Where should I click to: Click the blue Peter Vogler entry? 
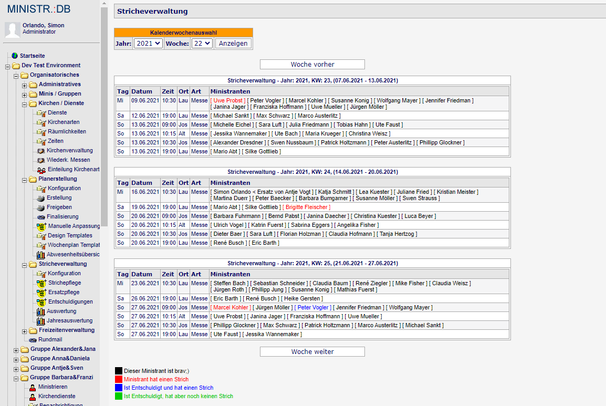[x=312, y=307]
